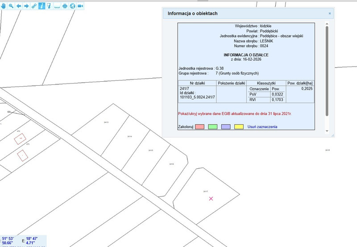The height and width of the screenshot is (247, 357).
Task: Click the video camera icon
Action: coord(80,6)
